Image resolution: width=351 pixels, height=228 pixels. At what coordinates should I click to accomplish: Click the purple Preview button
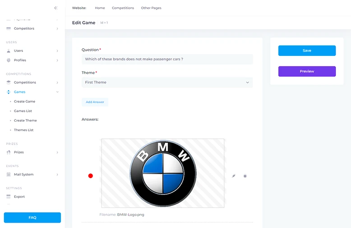click(307, 71)
